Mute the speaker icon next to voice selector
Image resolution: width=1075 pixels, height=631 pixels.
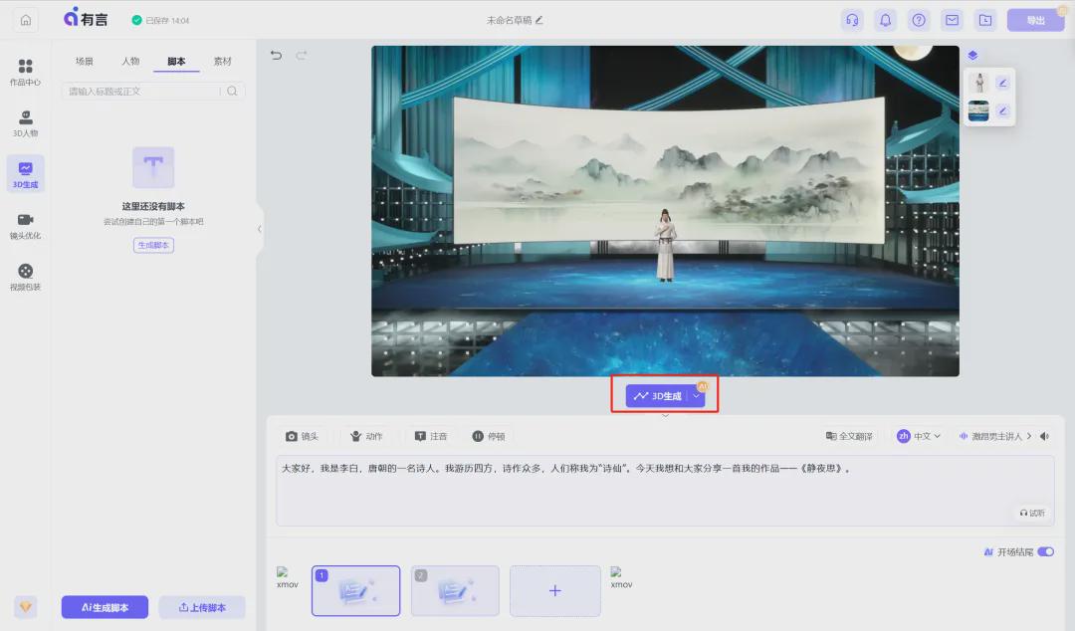(x=1044, y=436)
